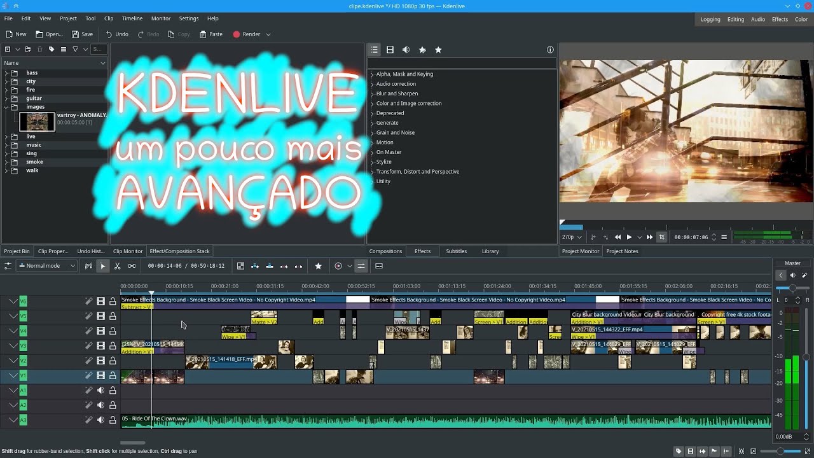This screenshot has width=814, height=458.
Task: Click the Render button
Action: 247,34
